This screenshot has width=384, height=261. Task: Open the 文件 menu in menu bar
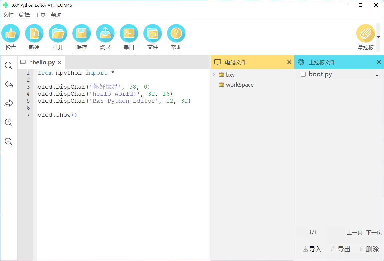[x=8, y=15]
